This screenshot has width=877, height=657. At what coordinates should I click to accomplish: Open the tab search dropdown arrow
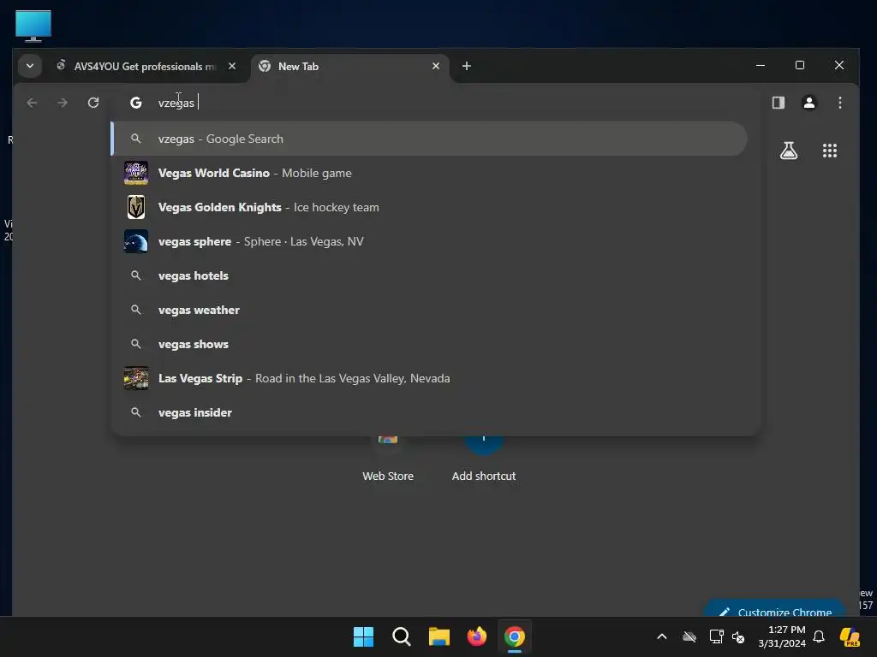[x=30, y=66]
